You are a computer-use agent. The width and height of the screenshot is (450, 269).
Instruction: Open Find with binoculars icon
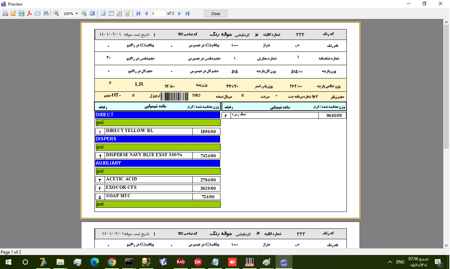(x=46, y=13)
